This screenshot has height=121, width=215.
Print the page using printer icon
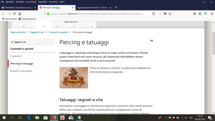coord(151,41)
